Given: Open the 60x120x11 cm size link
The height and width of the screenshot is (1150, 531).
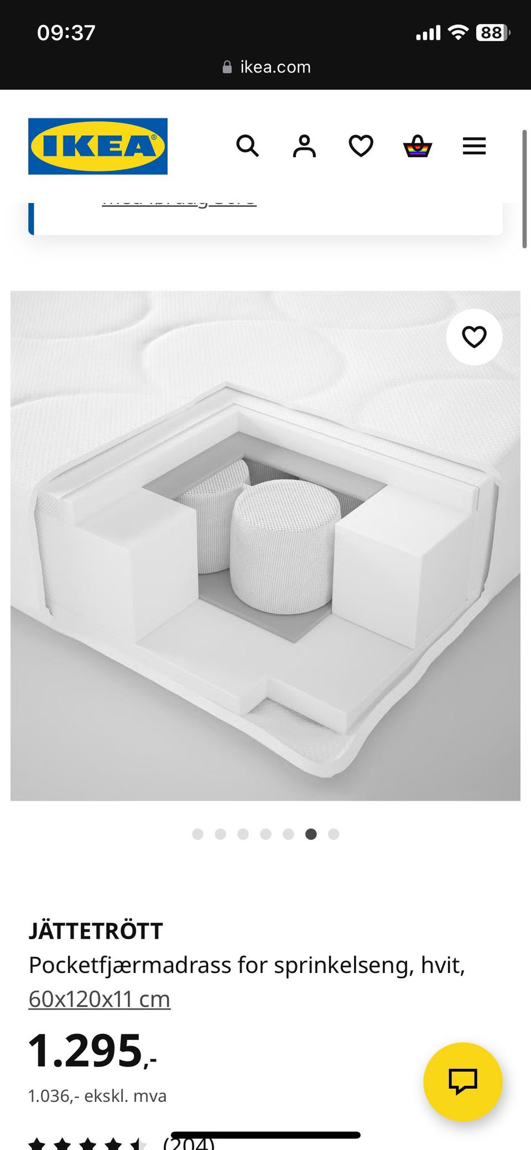Looking at the screenshot, I should coord(100,999).
